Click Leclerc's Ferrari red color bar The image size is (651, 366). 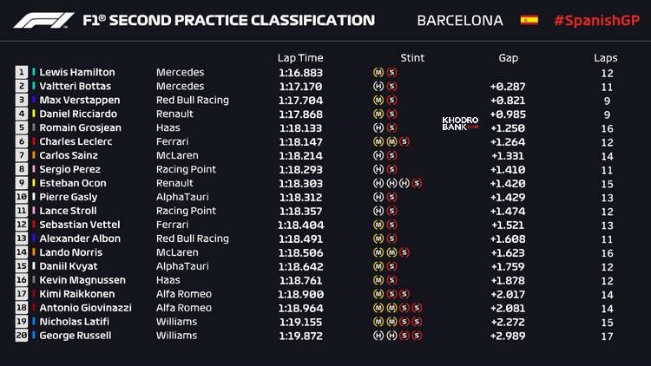click(x=34, y=142)
